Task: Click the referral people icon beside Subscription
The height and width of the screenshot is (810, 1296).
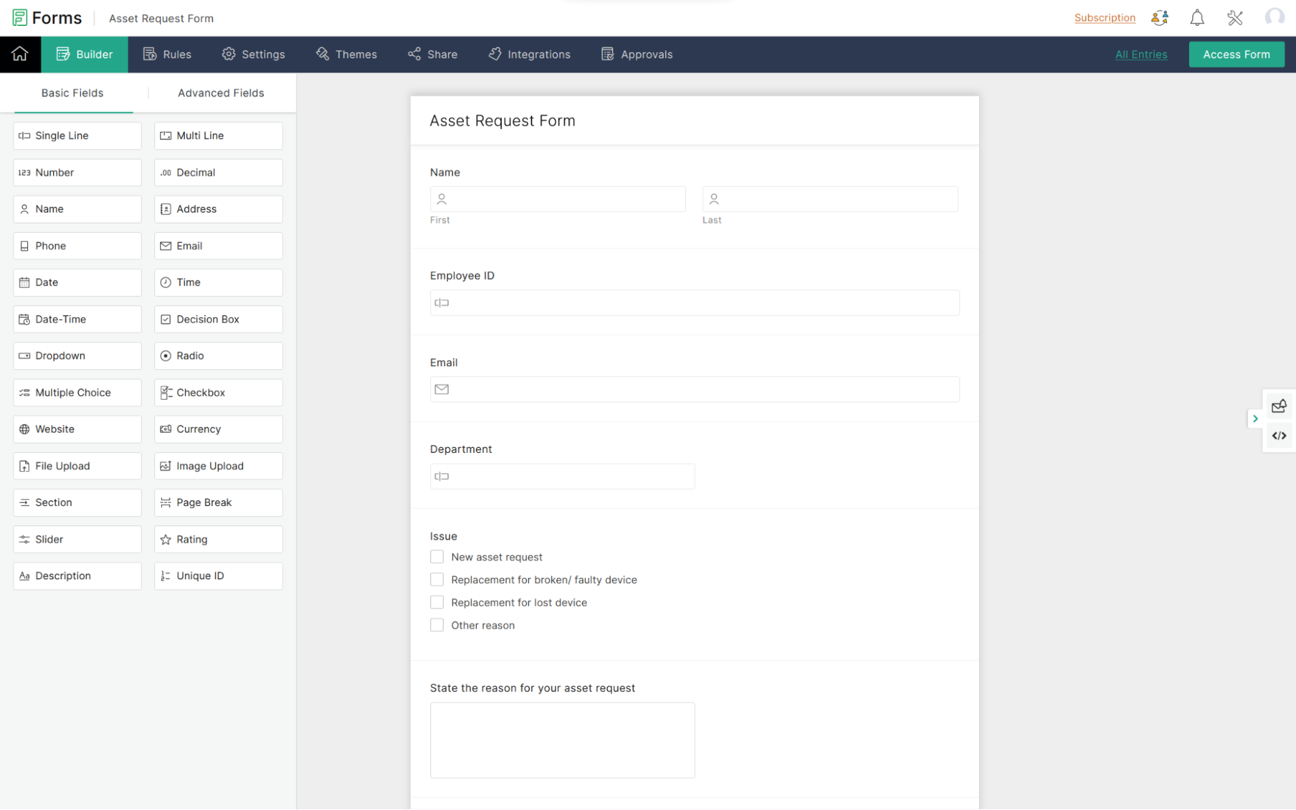Action: 1159,18
